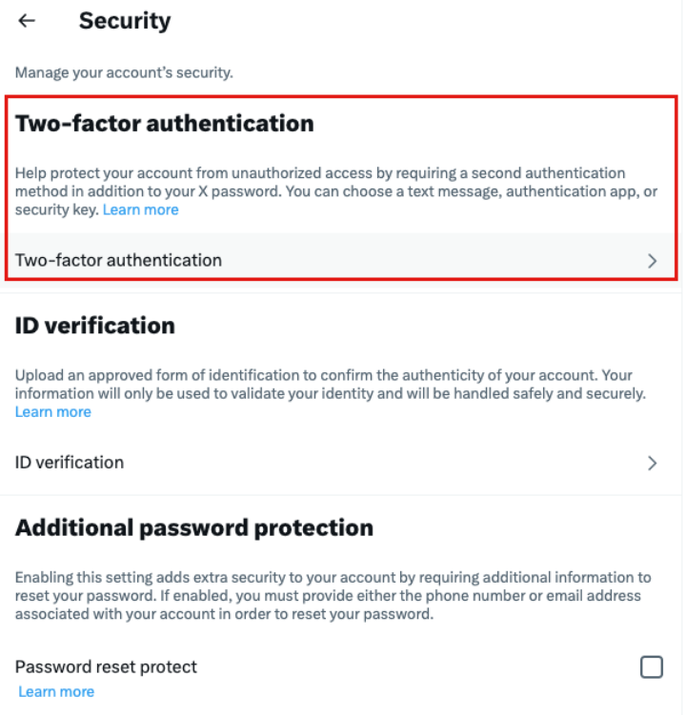Click the 'Enabling this setting' description paragraph
The width and height of the screenshot is (686, 715).
333,596
